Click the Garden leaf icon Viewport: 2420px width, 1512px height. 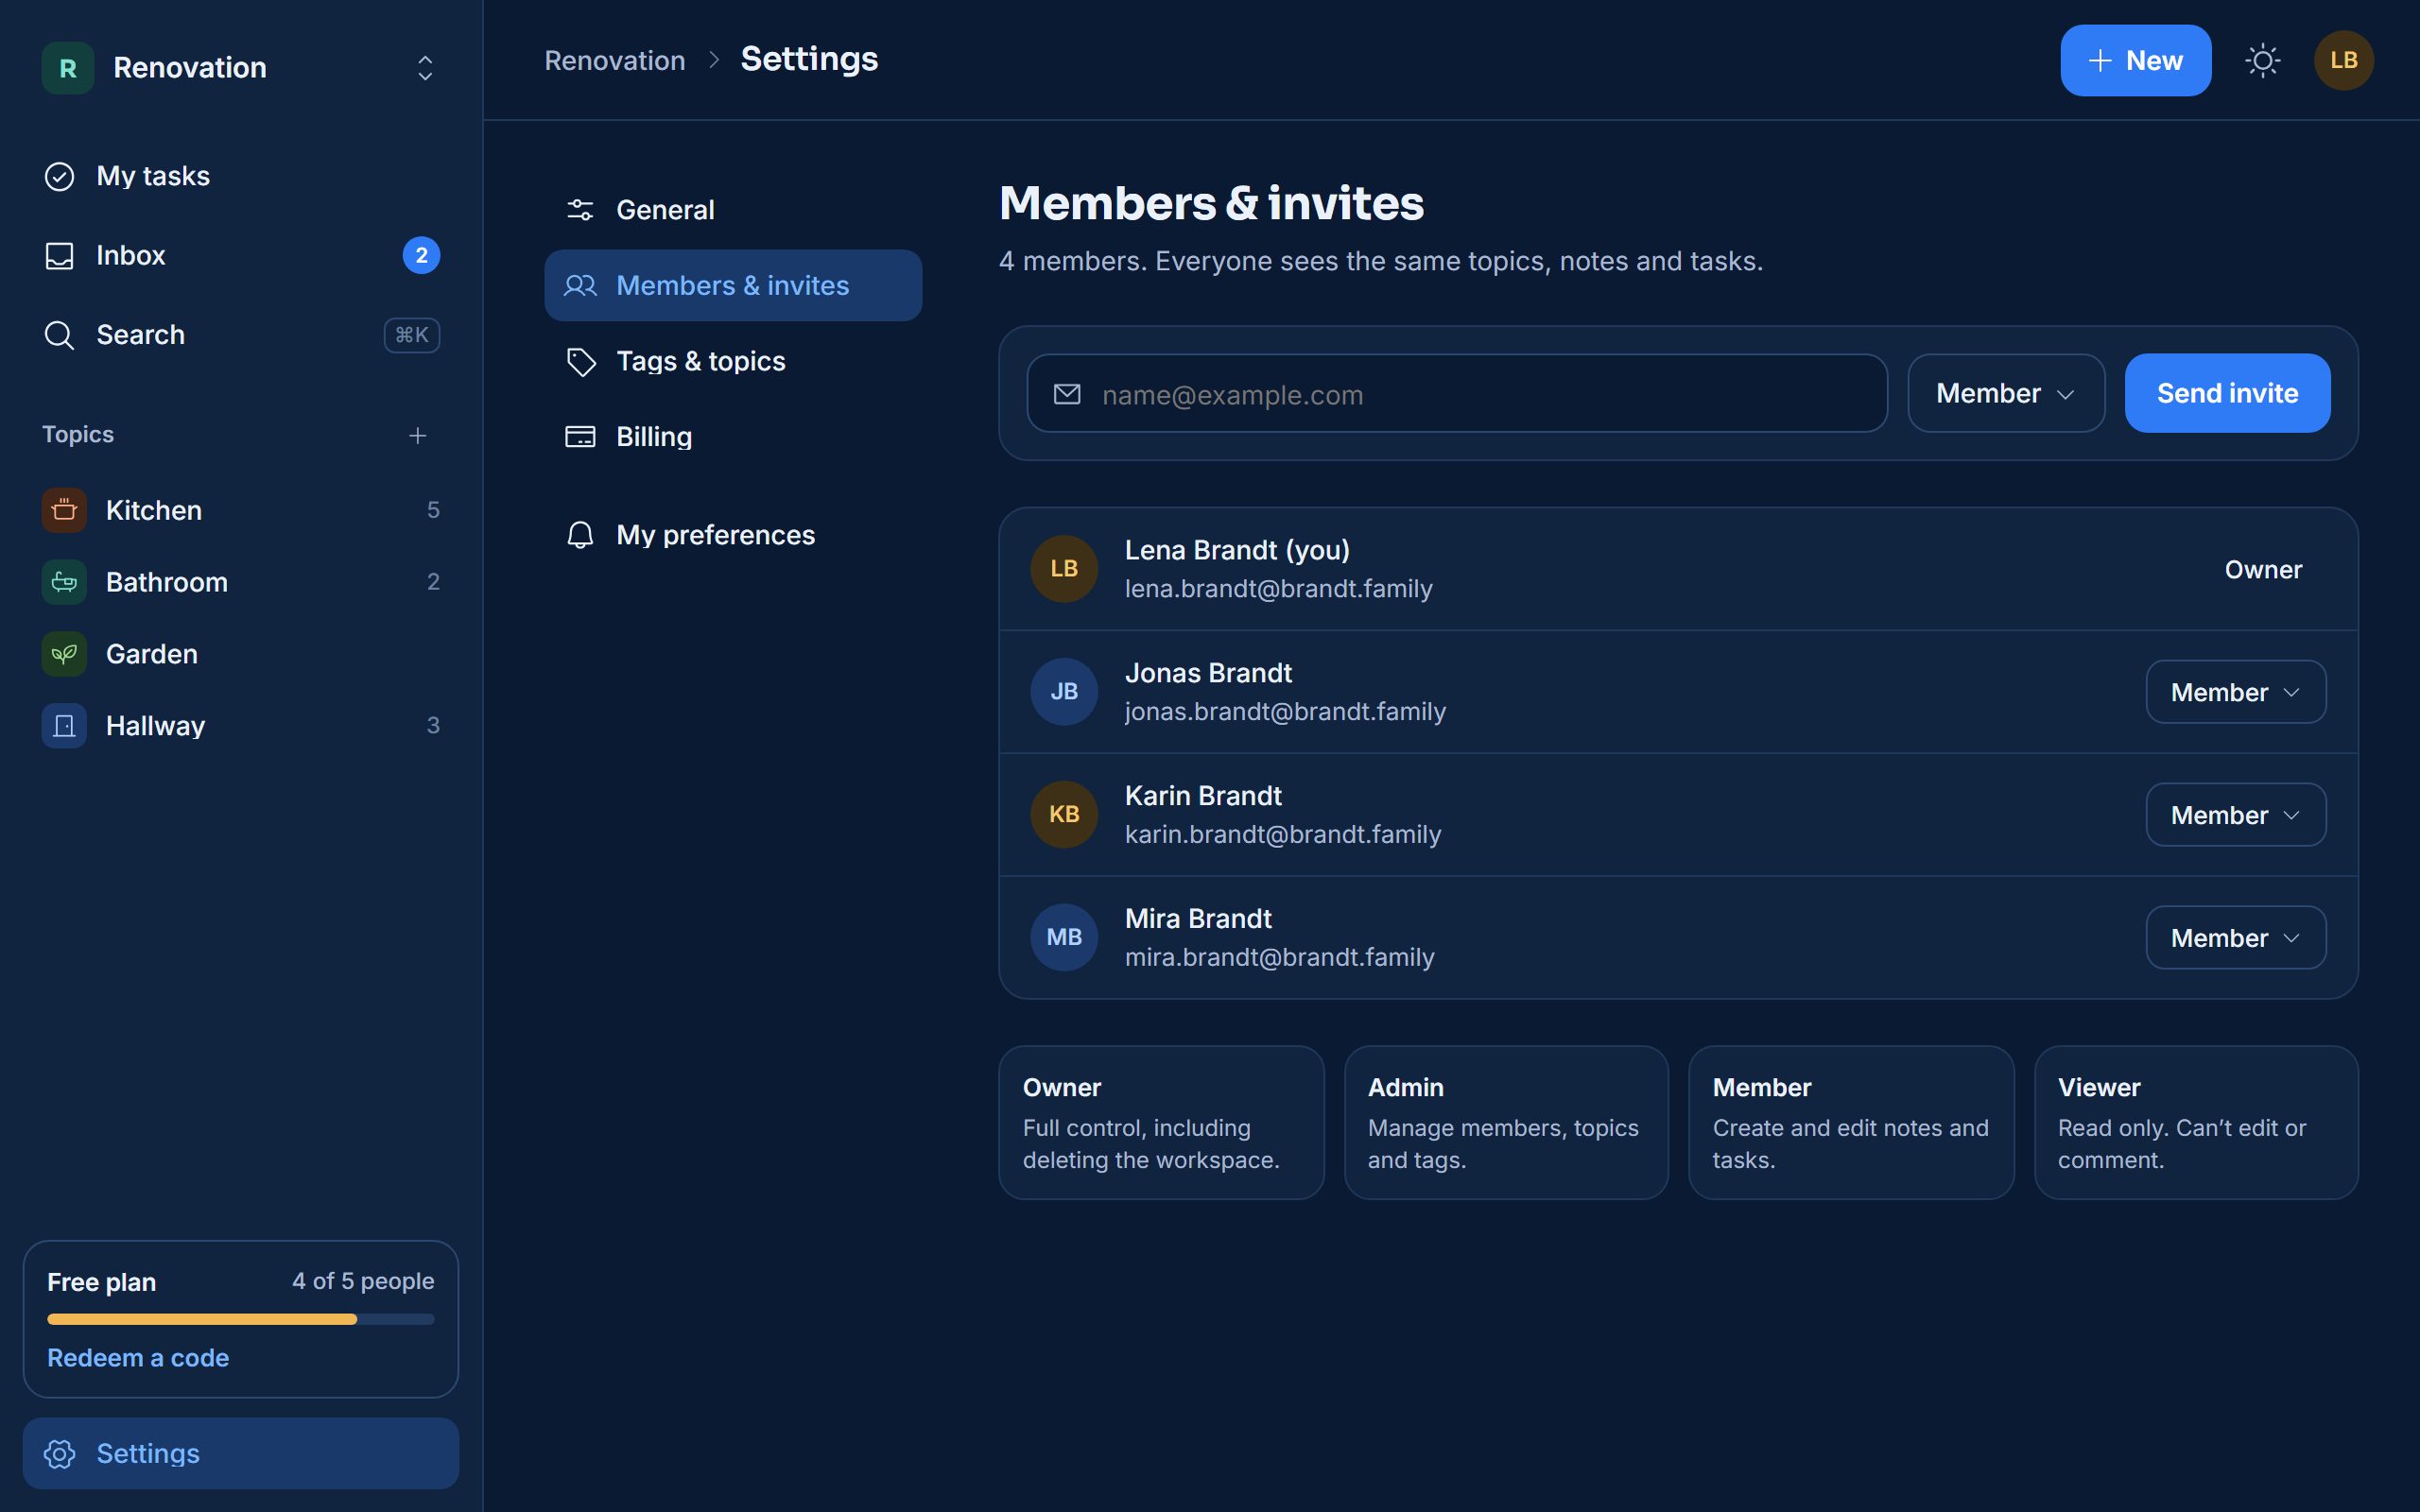pyautogui.click(x=64, y=654)
